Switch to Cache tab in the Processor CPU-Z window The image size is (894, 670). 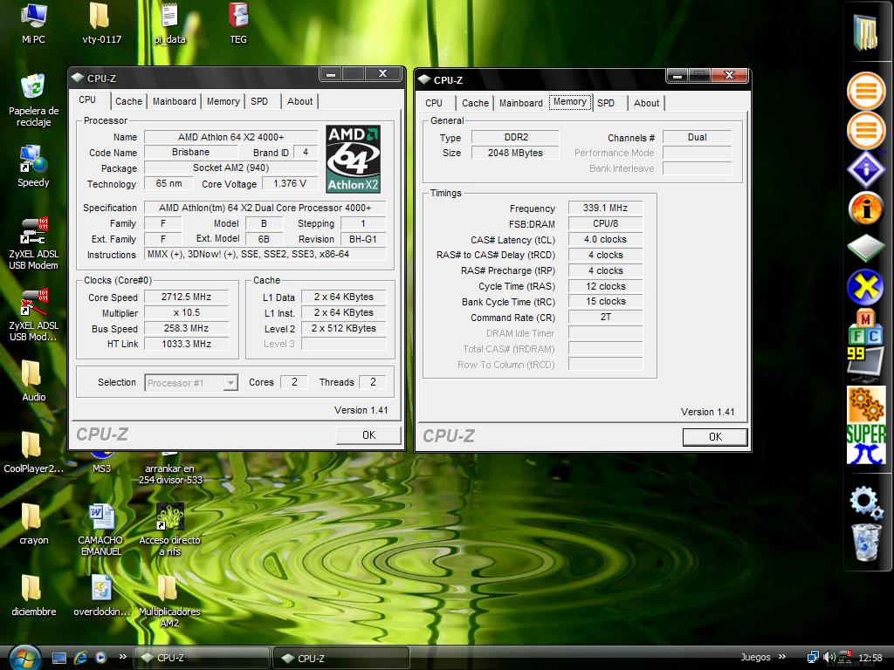click(128, 101)
